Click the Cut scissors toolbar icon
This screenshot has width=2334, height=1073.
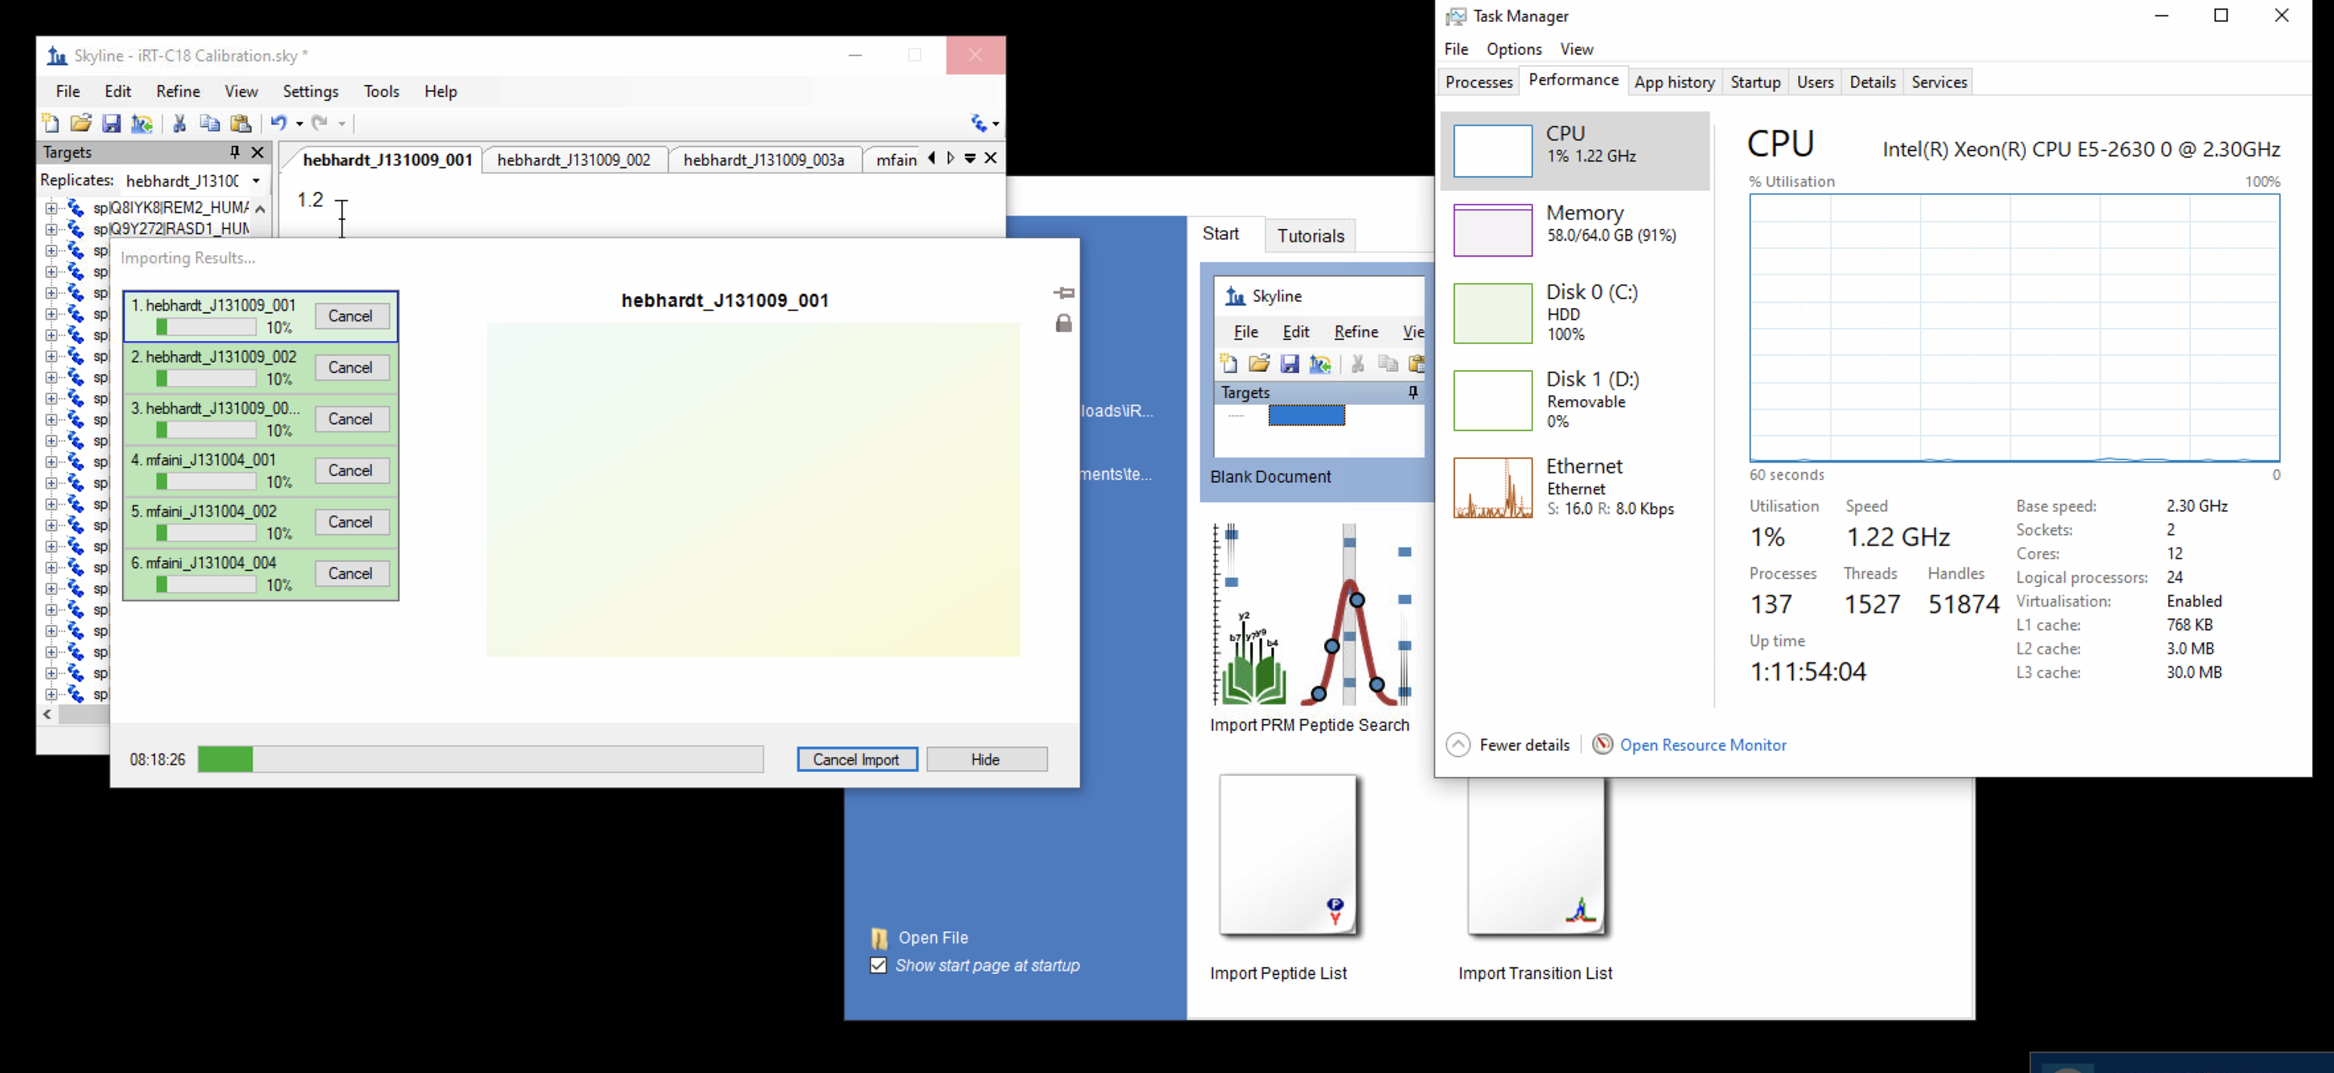[180, 124]
